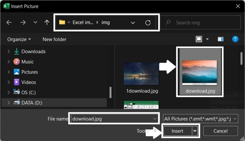This screenshot has width=245, height=141.
Task: Open the view options dropdown arrow
Action: coord(207,39)
